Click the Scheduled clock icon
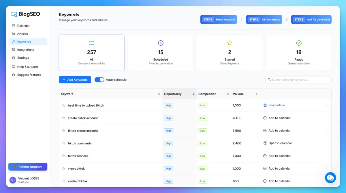 pos(161,43)
